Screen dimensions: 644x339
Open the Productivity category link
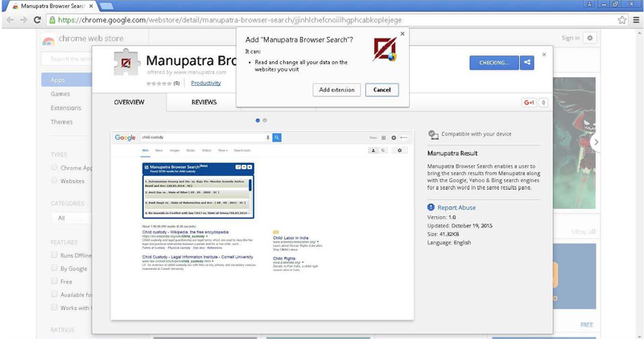click(206, 83)
